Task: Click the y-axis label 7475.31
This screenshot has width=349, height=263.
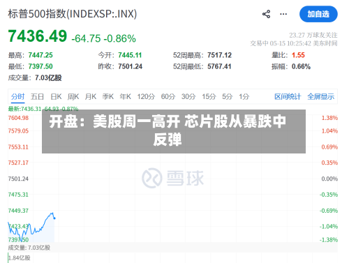Action: coord(18,195)
